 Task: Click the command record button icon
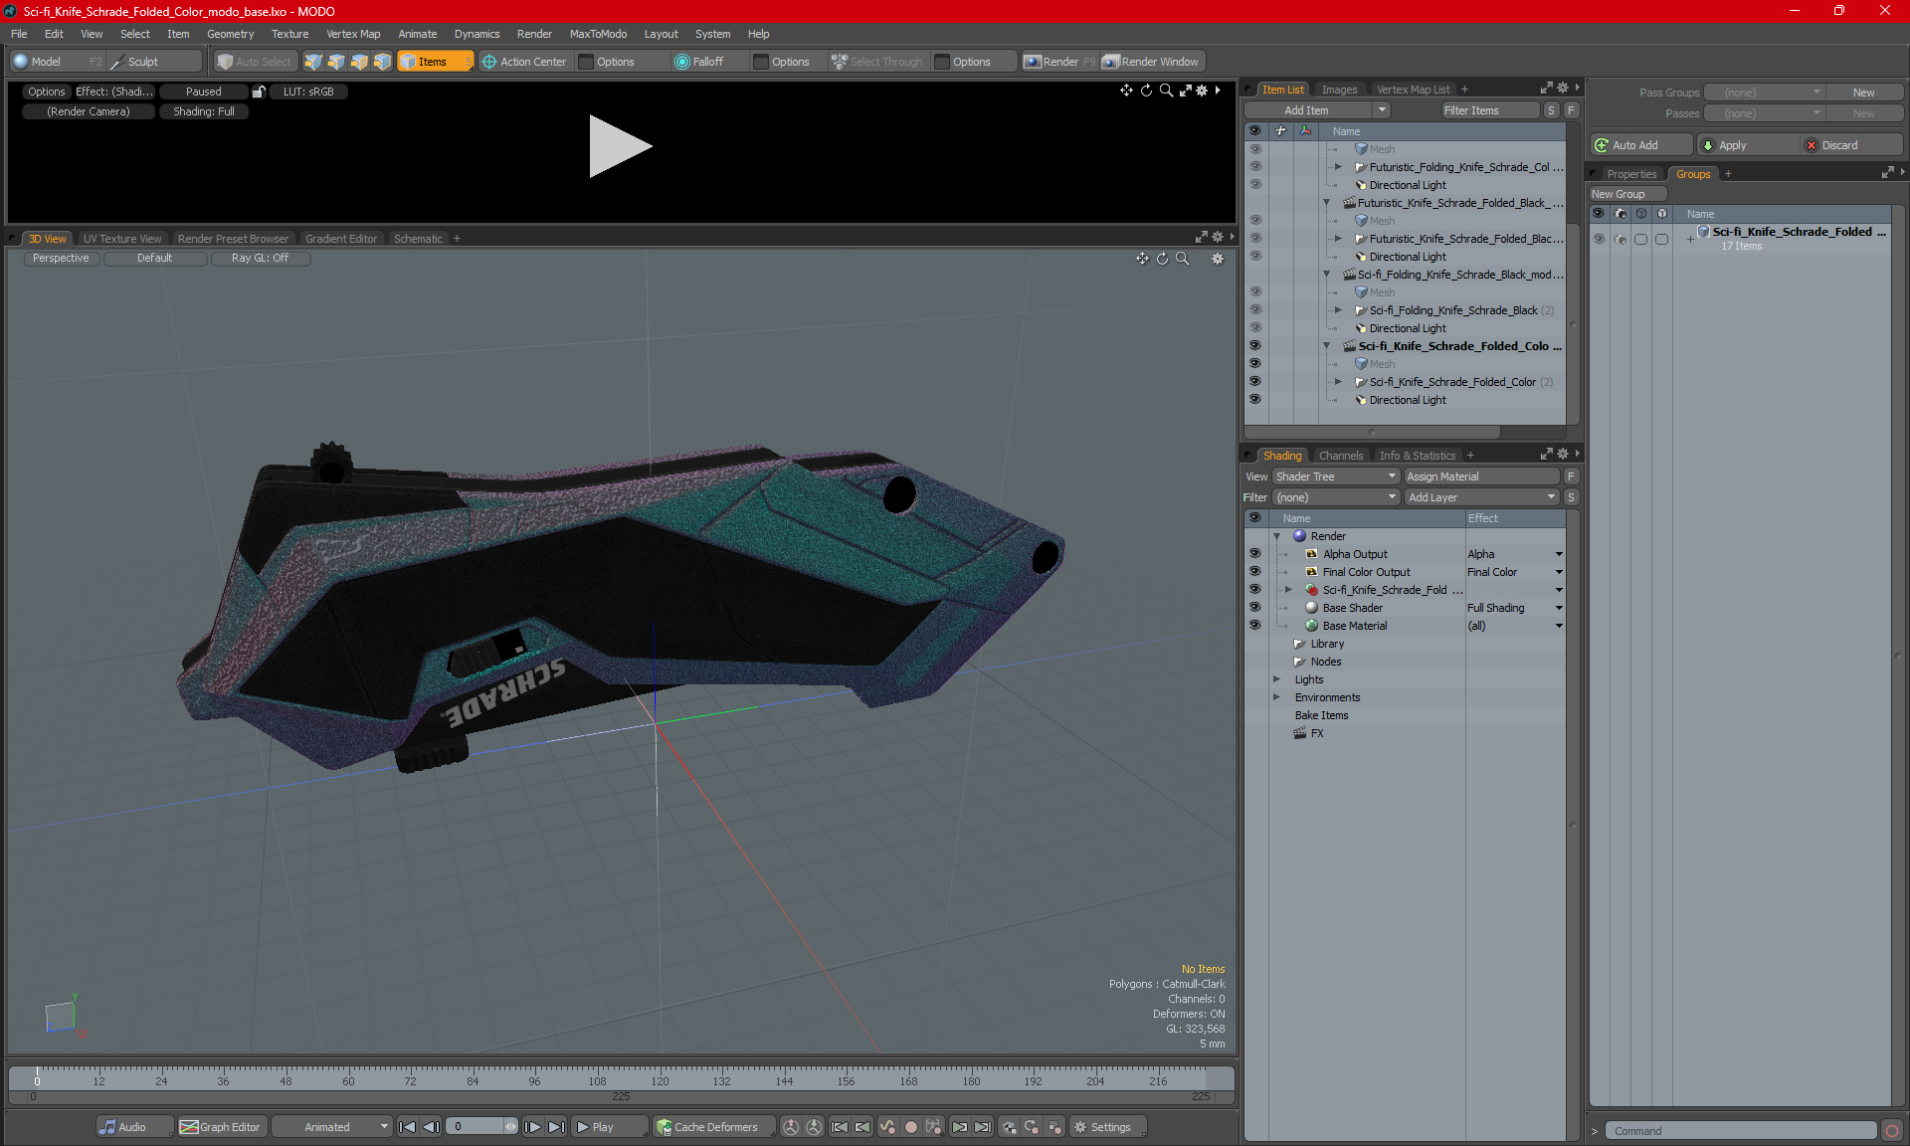[1892, 1131]
